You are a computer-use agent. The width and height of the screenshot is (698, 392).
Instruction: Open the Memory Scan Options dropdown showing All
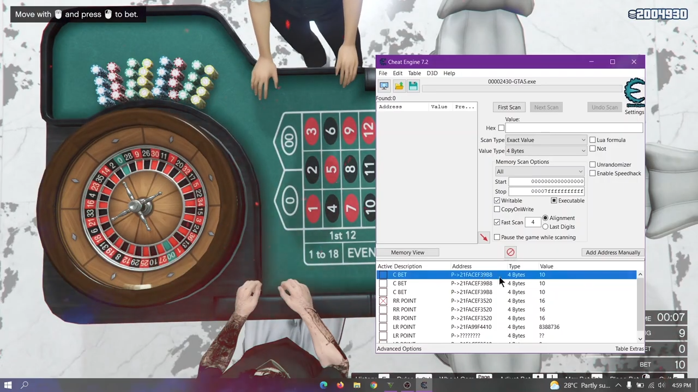[540, 171]
